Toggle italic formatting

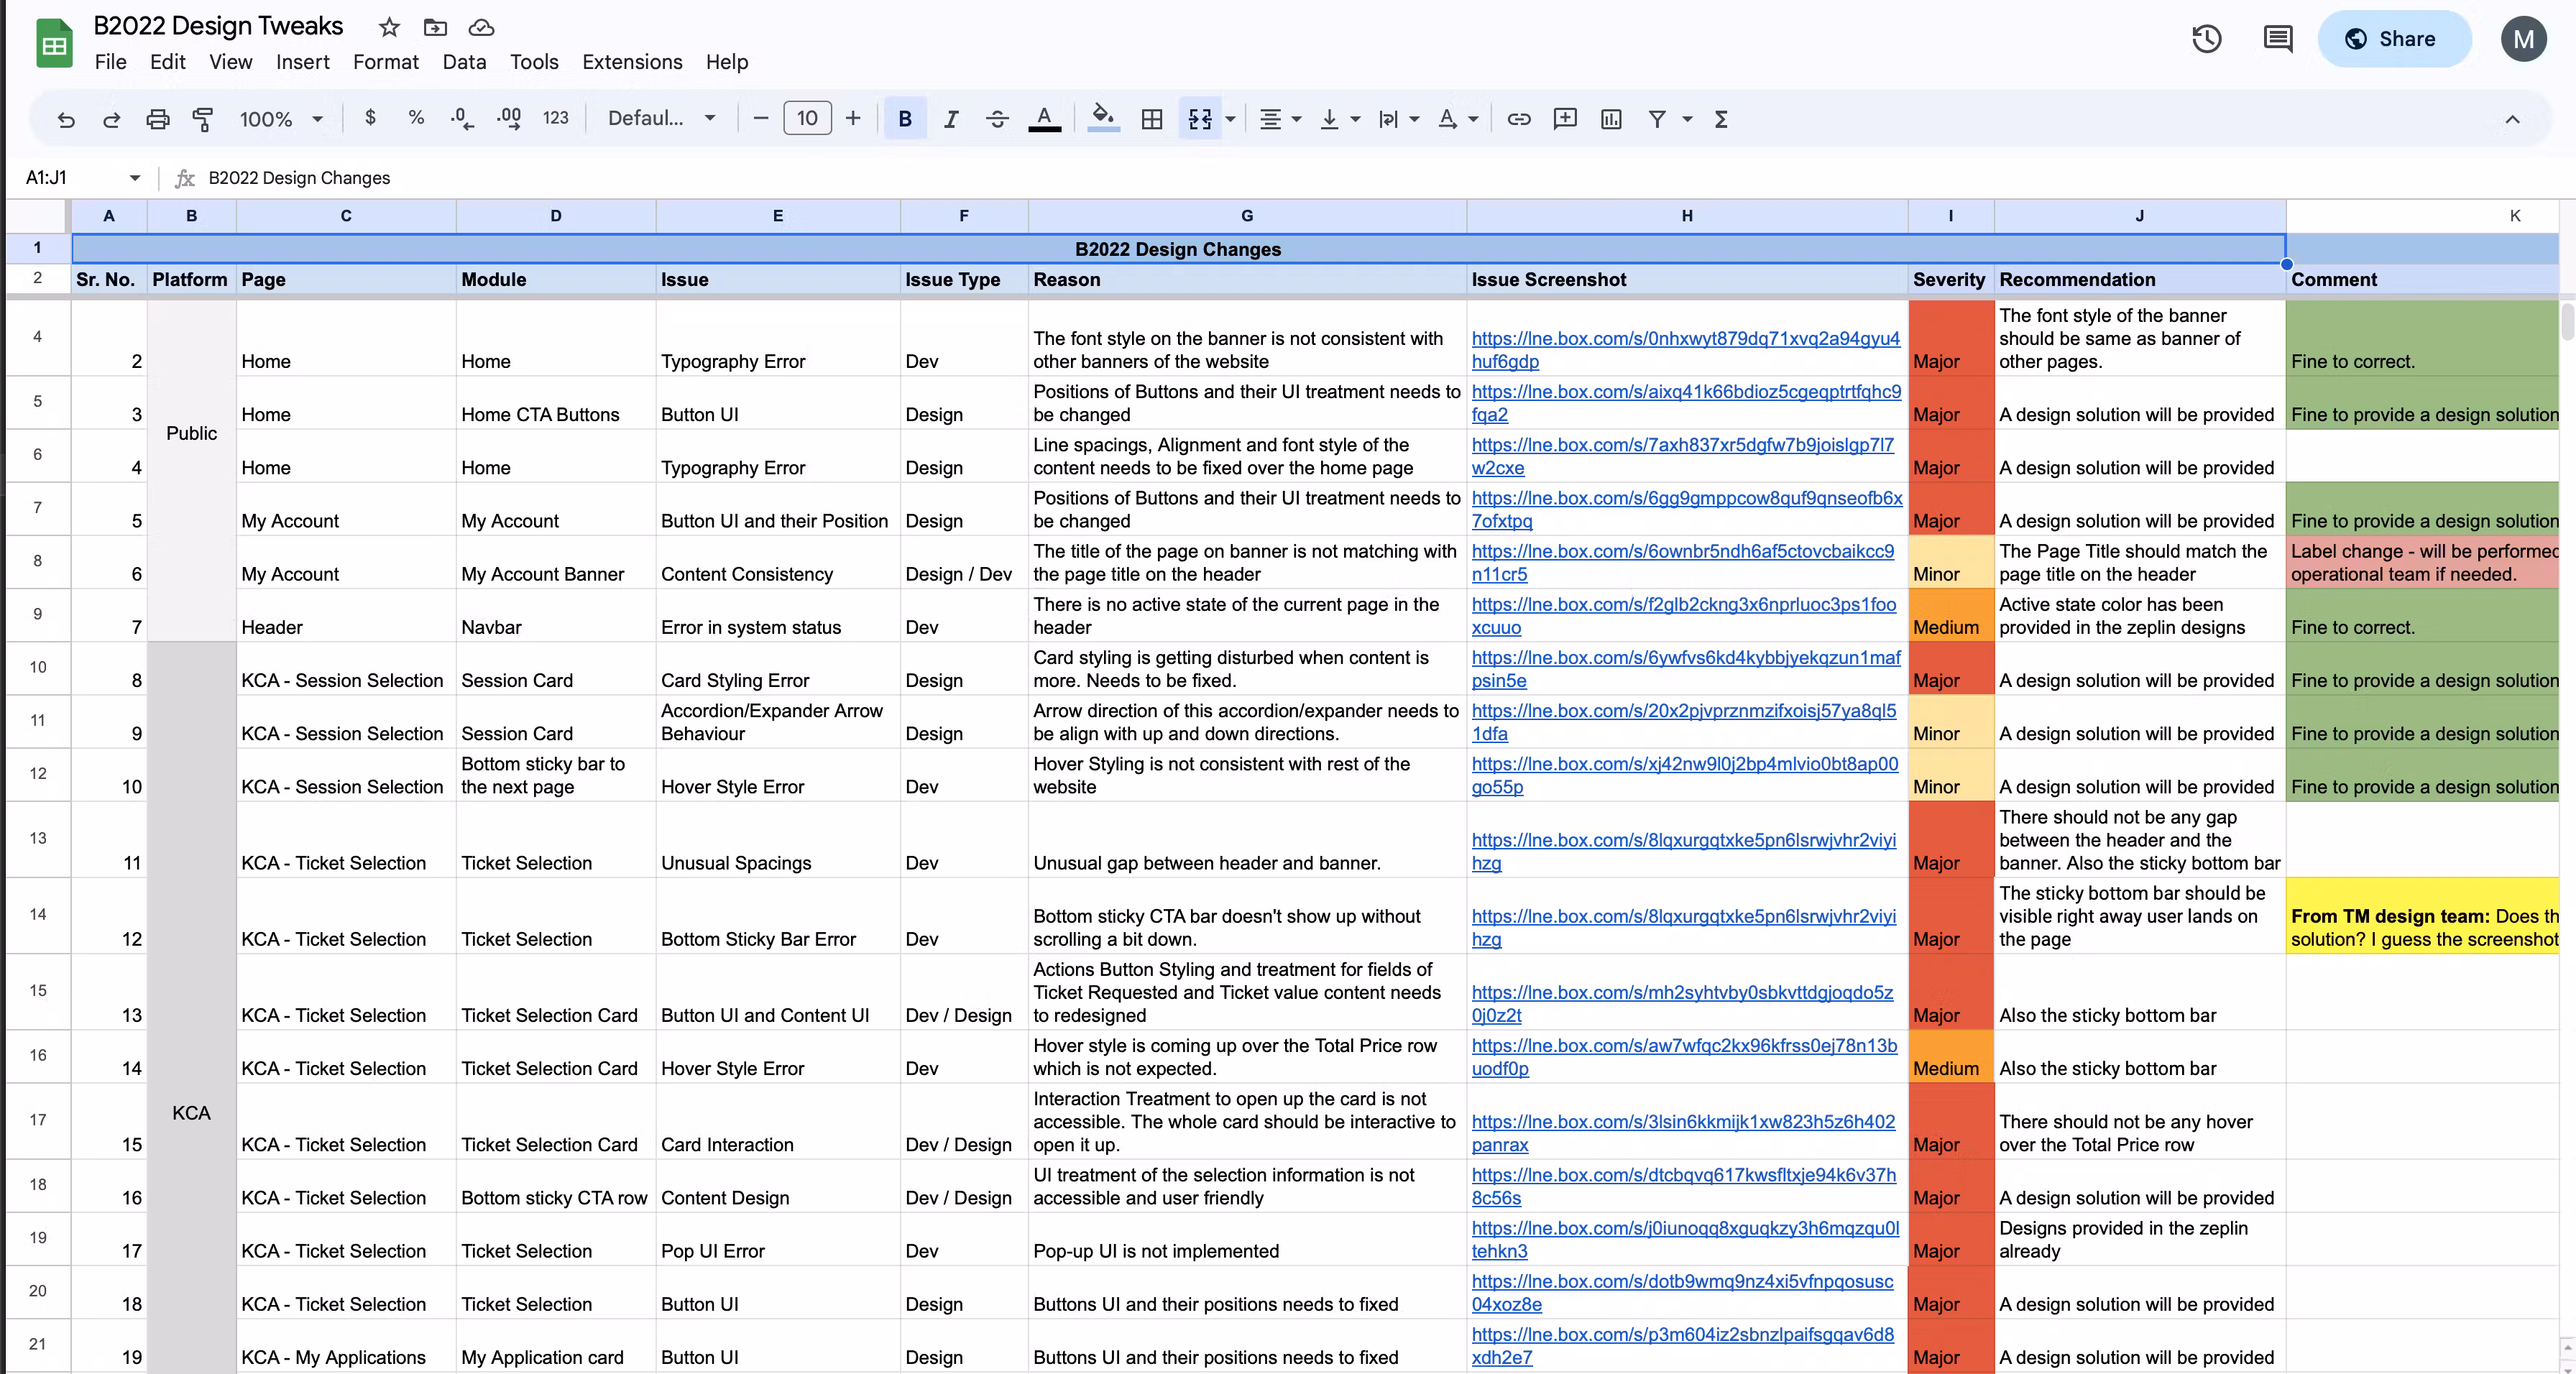pyautogui.click(x=950, y=119)
